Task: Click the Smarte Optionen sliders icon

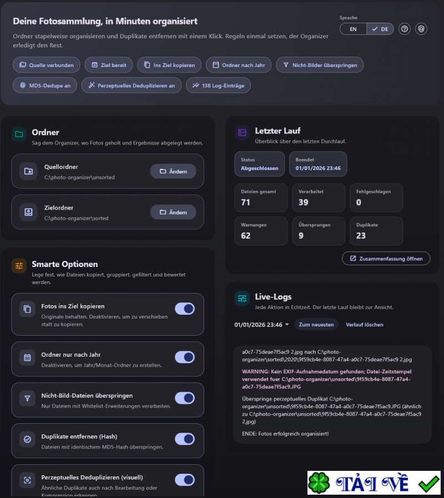Action: 19,266
